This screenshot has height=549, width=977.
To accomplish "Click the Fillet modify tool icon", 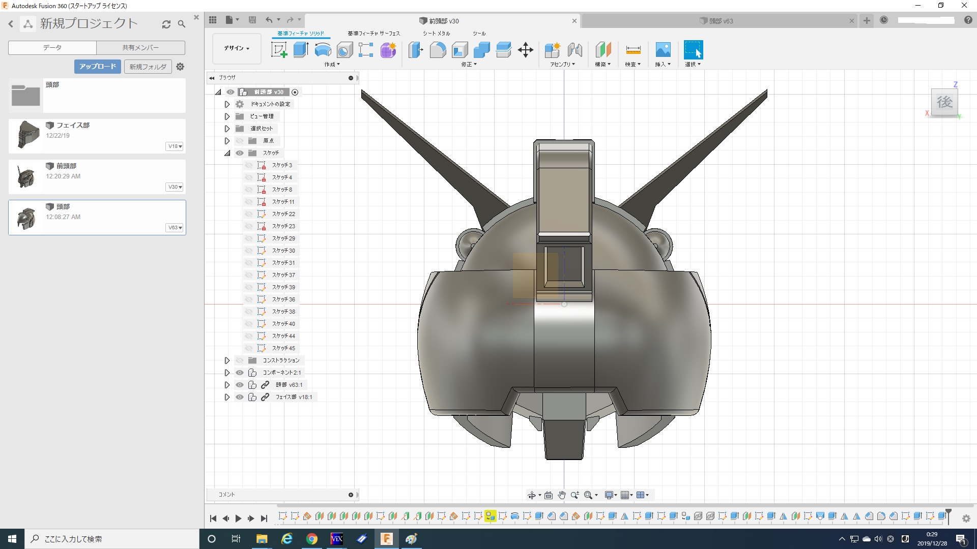I will (x=438, y=50).
